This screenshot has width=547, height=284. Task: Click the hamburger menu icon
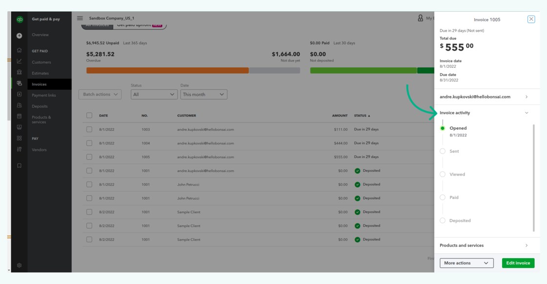coord(80,18)
